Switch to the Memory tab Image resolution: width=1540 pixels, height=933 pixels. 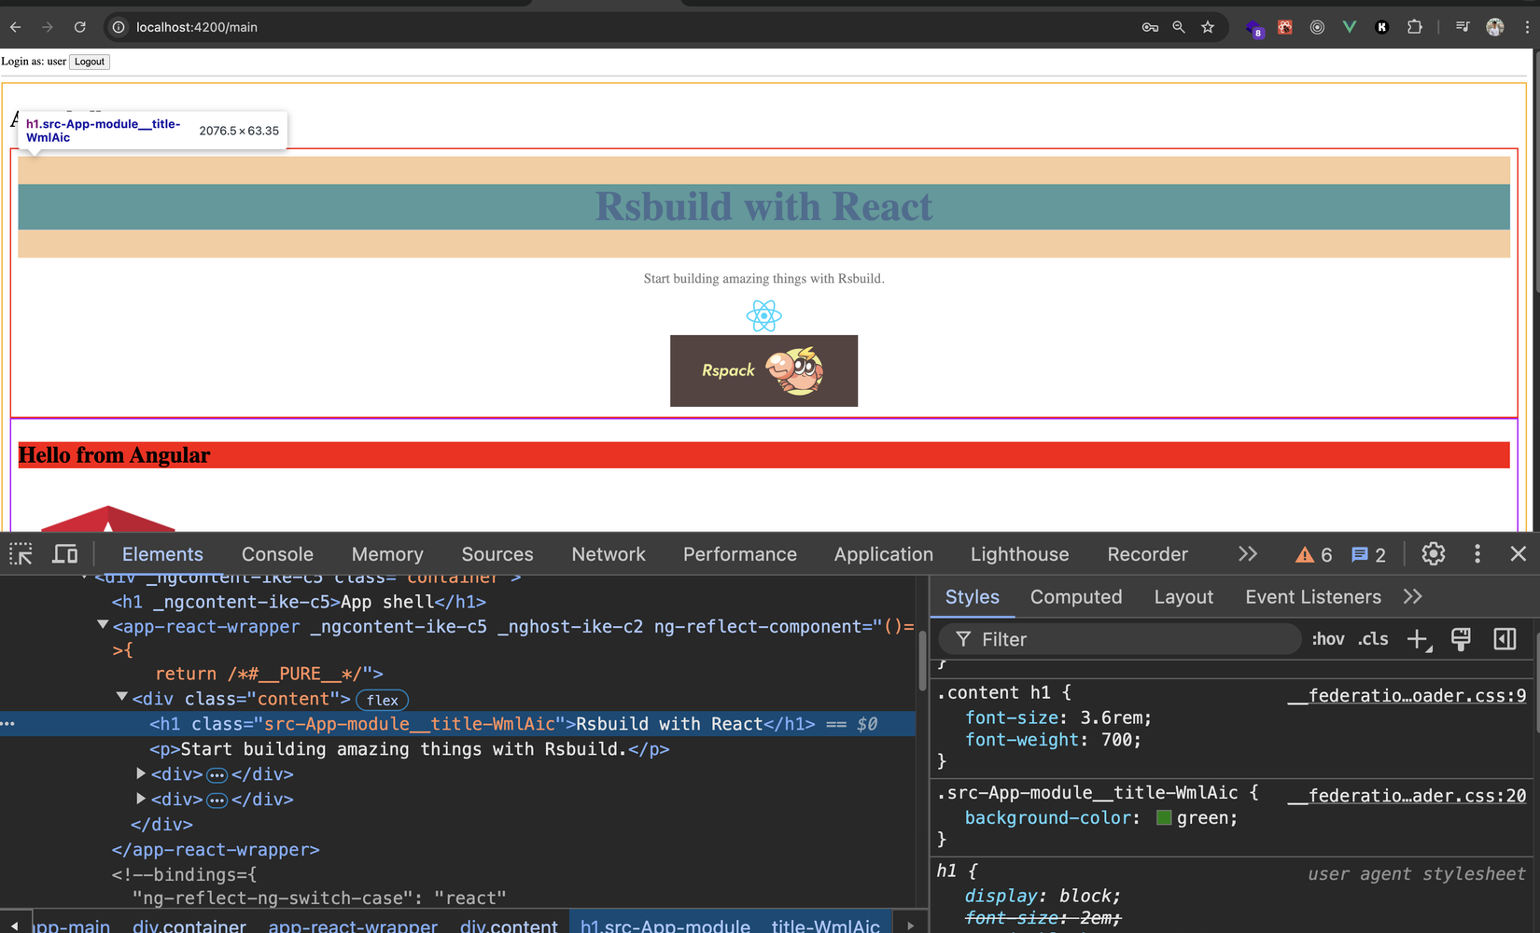click(x=387, y=554)
